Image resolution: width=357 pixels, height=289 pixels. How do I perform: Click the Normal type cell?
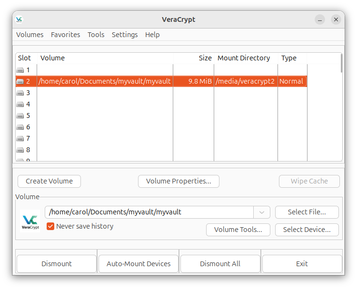click(x=291, y=81)
